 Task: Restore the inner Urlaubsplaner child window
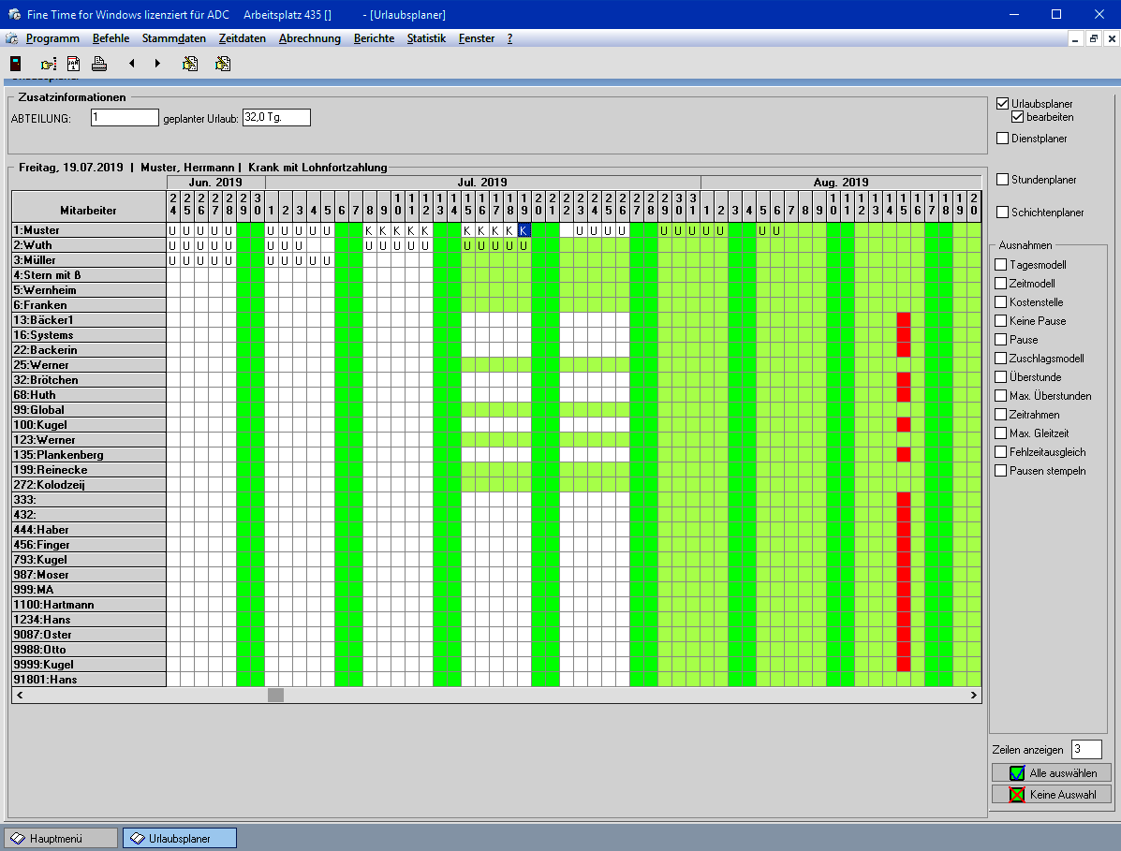pyautogui.click(x=1093, y=38)
